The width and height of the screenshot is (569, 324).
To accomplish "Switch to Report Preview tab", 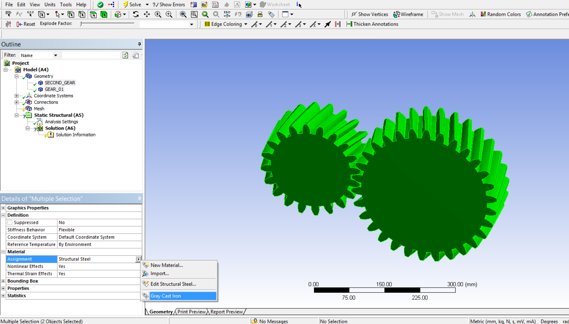I will click(227, 312).
